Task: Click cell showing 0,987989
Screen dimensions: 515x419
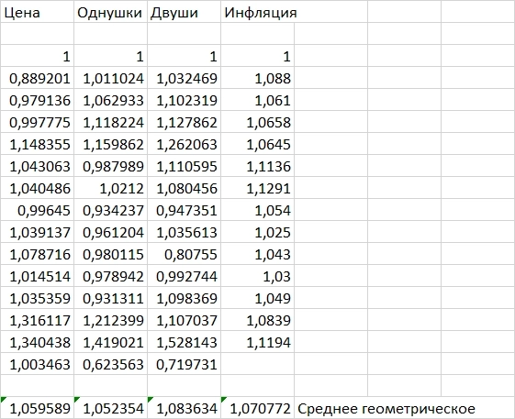Action: pyautogui.click(x=110, y=166)
